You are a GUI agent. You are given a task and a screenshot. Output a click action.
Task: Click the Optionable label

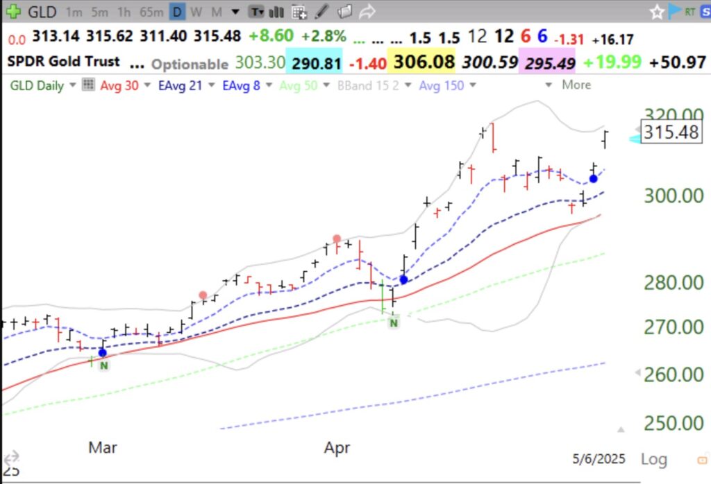point(190,64)
